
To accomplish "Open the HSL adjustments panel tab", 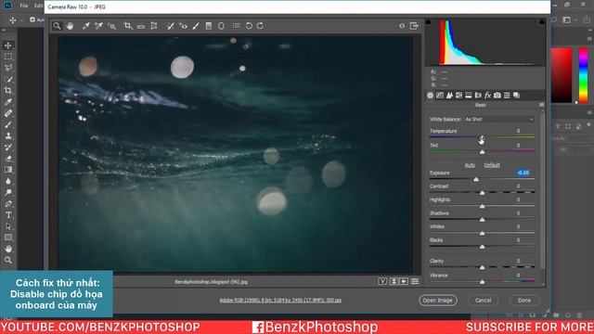I will tap(458, 96).
